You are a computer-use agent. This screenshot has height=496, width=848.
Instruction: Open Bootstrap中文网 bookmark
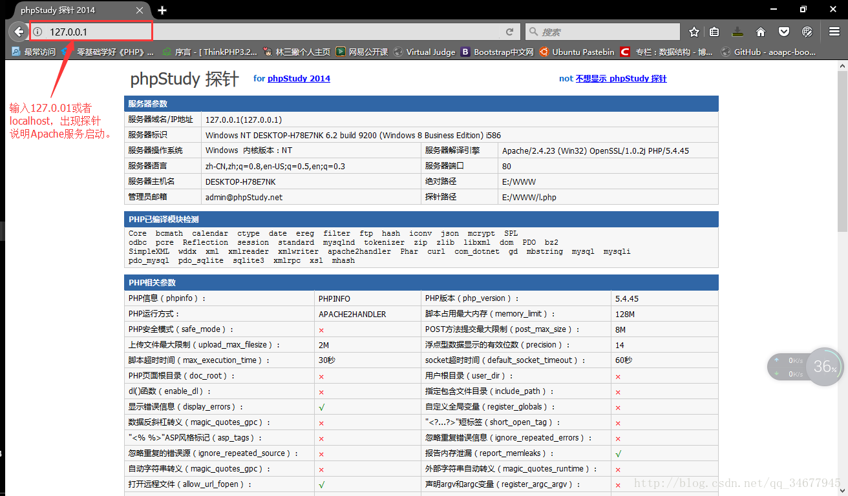click(x=497, y=52)
